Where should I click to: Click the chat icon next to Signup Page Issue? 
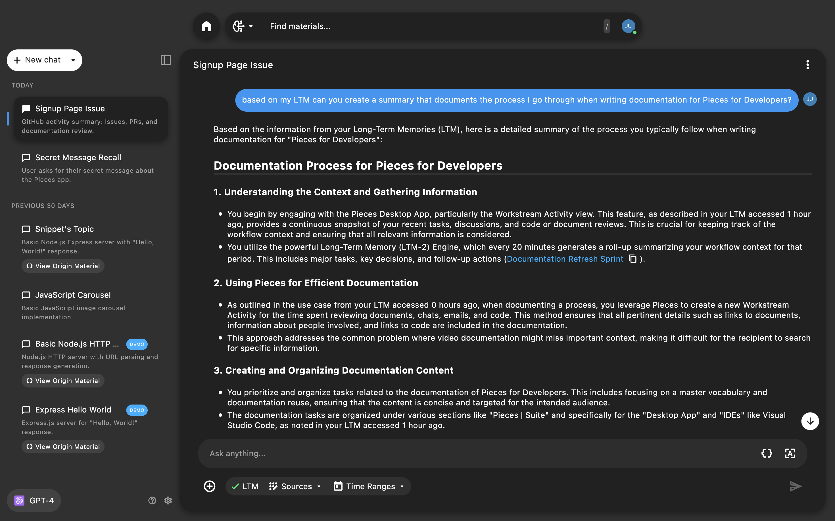26,109
